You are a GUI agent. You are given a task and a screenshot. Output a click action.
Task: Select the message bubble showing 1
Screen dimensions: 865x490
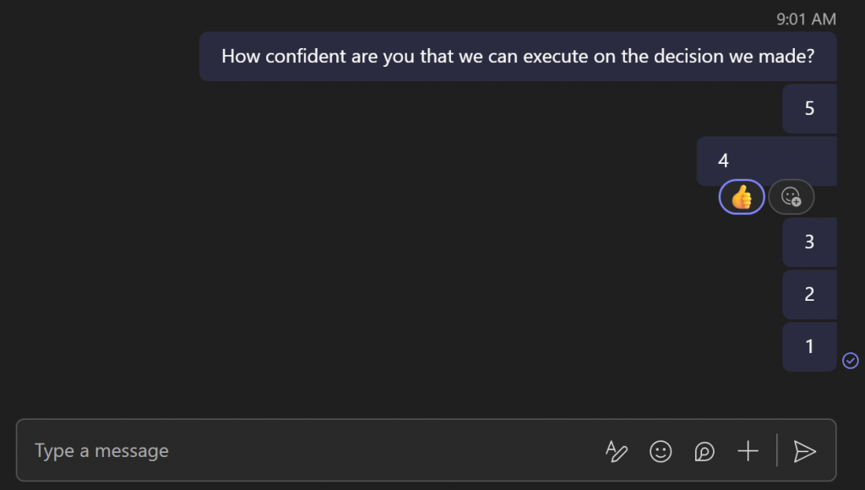(x=809, y=346)
